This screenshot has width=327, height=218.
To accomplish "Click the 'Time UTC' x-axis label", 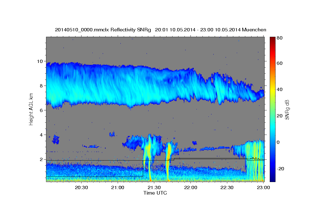I will pyautogui.click(x=155, y=193).
